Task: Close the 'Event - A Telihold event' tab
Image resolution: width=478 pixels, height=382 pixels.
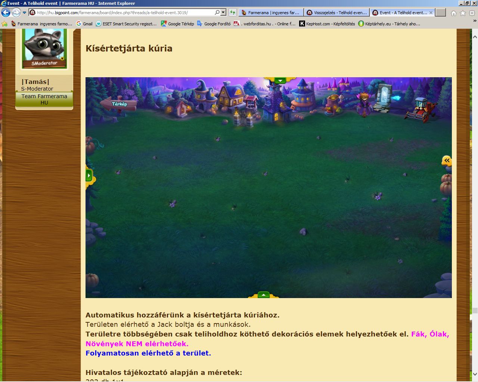Action: (x=431, y=12)
